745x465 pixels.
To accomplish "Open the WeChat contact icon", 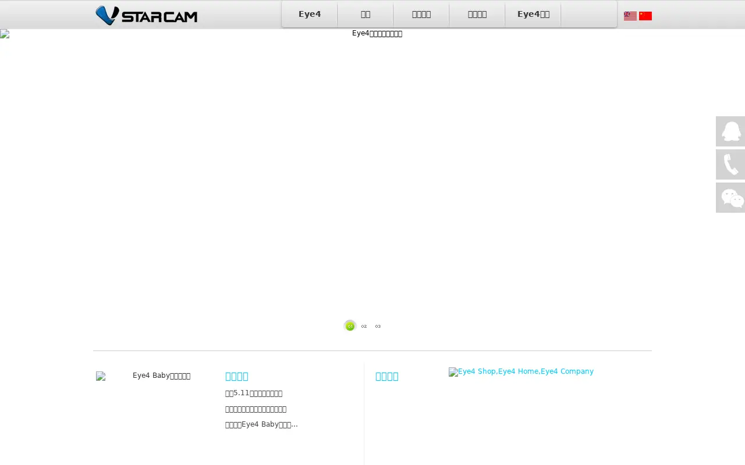I will click(x=730, y=198).
